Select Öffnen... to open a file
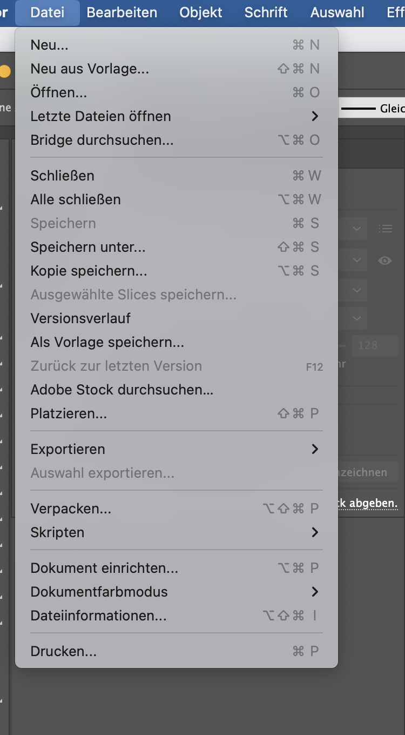 pyautogui.click(x=58, y=92)
